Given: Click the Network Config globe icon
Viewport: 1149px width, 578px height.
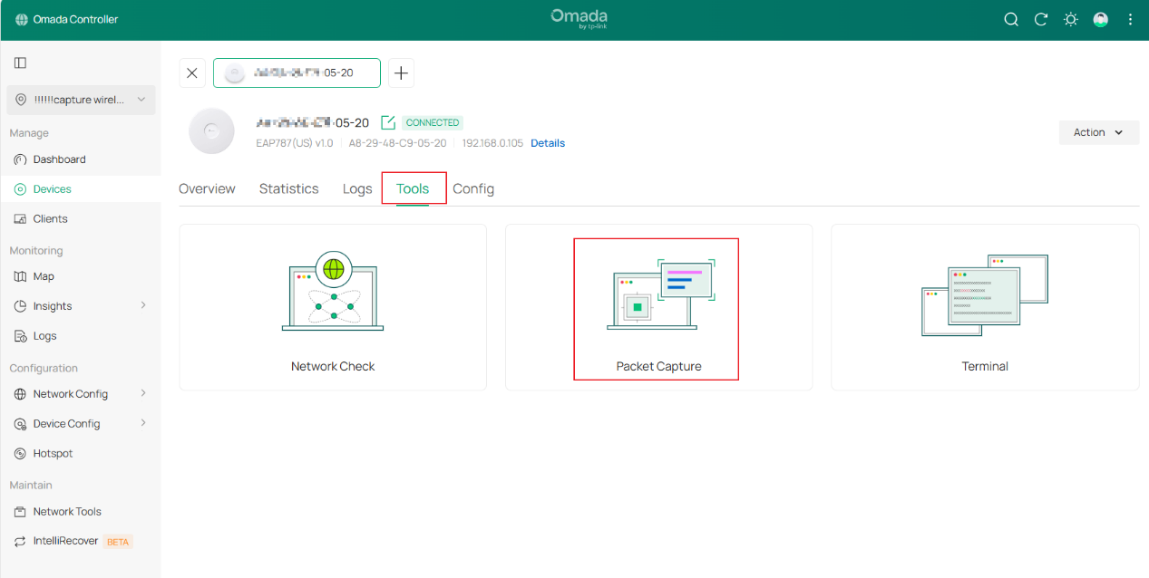Looking at the screenshot, I should click(20, 394).
